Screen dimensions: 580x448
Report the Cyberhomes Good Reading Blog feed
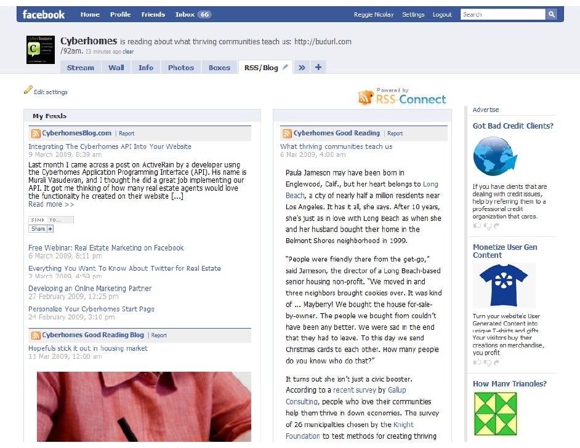[159, 335]
